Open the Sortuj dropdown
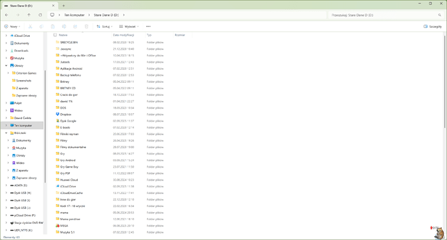The width and height of the screenshot is (447, 240). [104, 27]
